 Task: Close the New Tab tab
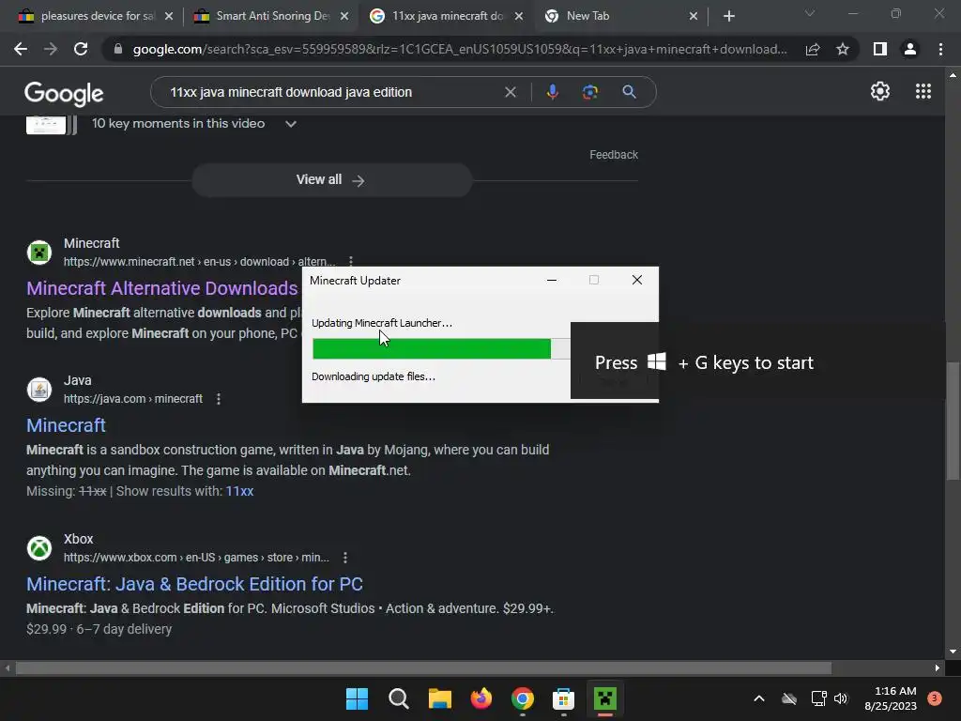click(694, 16)
